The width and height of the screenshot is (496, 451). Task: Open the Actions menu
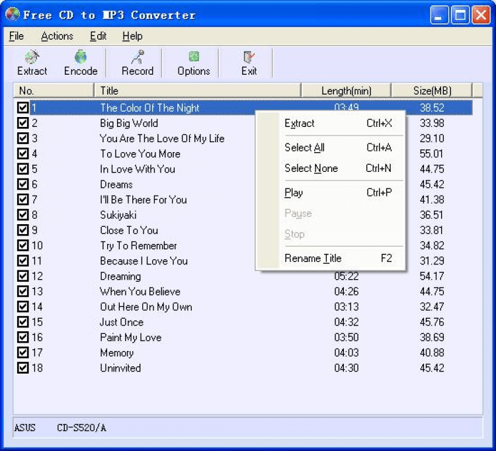pyautogui.click(x=57, y=36)
